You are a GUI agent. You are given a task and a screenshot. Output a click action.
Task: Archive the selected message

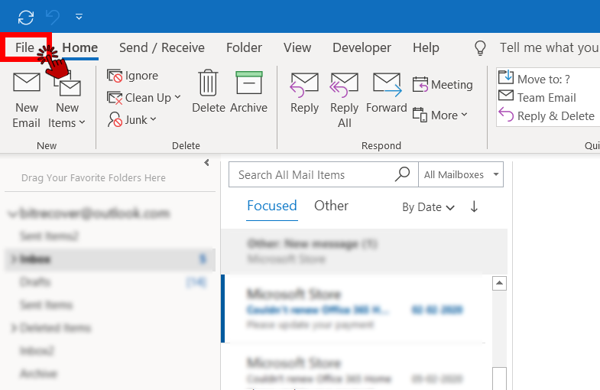(x=248, y=92)
